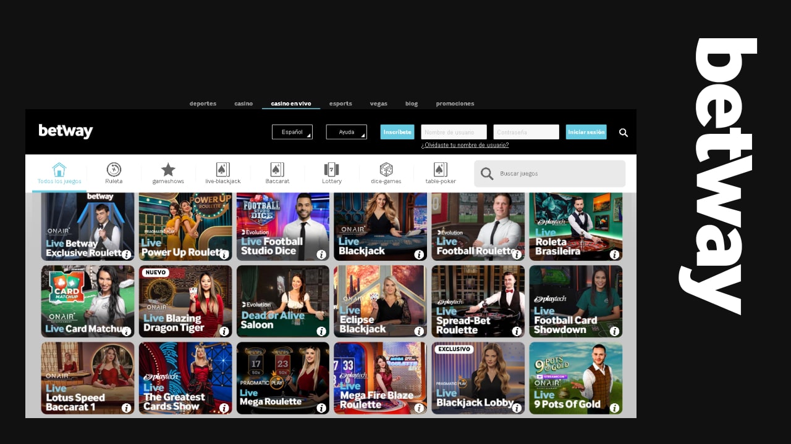The image size is (791, 444).
Task: Show info for Live Betway Exclusive Roulette
Action: (x=127, y=255)
